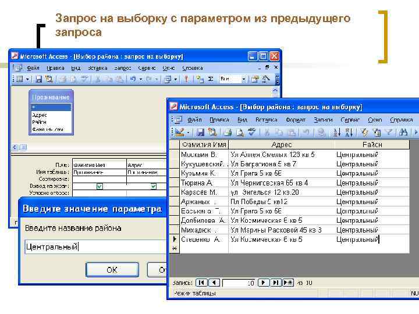419x314 pixels.
Task: Click the Query Type icon in design toolbar
Action: [x=168, y=79]
